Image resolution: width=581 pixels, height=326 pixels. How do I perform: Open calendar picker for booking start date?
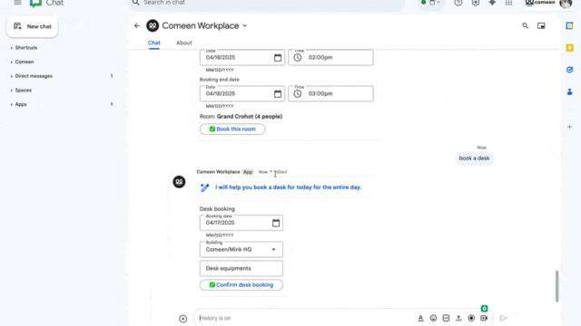click(x=278, y=58)
